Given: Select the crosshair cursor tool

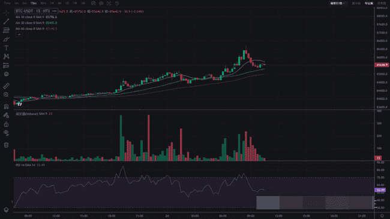Looking at the screenshot, I should [x=6, y=13].
